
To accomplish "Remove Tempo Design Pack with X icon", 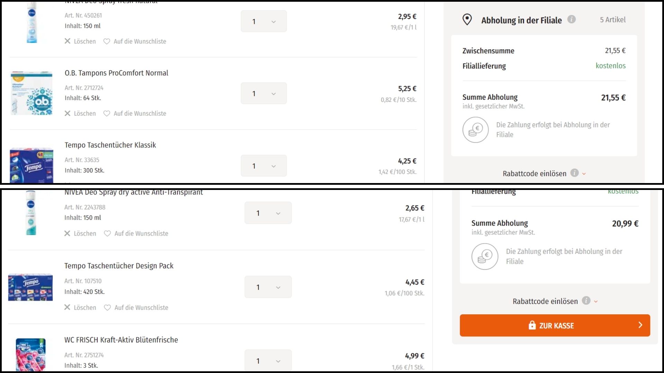I will point(67,307).
